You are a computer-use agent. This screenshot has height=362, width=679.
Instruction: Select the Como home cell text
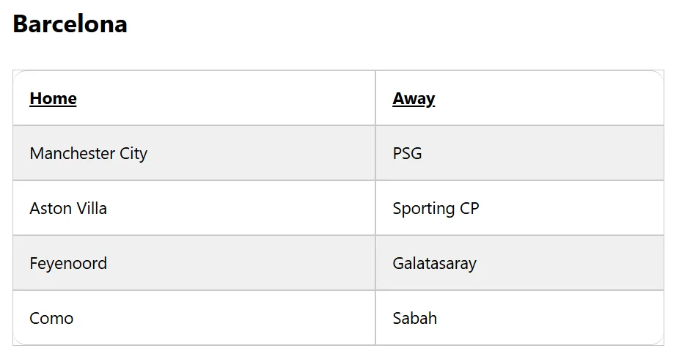click(51, 318)
